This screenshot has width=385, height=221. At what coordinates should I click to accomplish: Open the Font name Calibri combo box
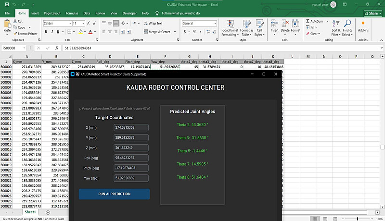57,23
